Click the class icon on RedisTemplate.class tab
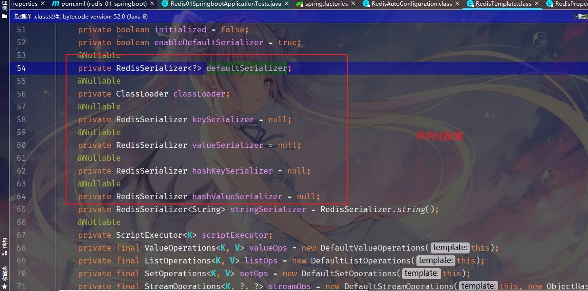The height and width of the screenshot is (291, 588). pos(471,4)
